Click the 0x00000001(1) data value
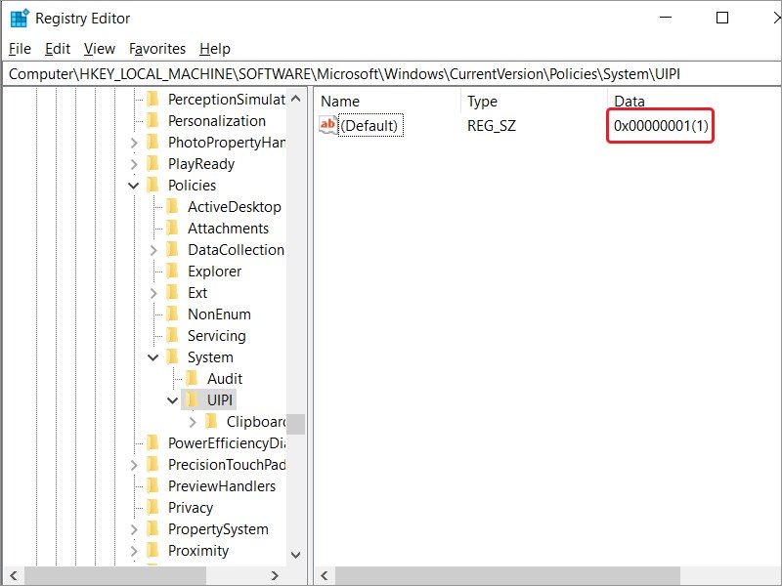 click(661, 126)
